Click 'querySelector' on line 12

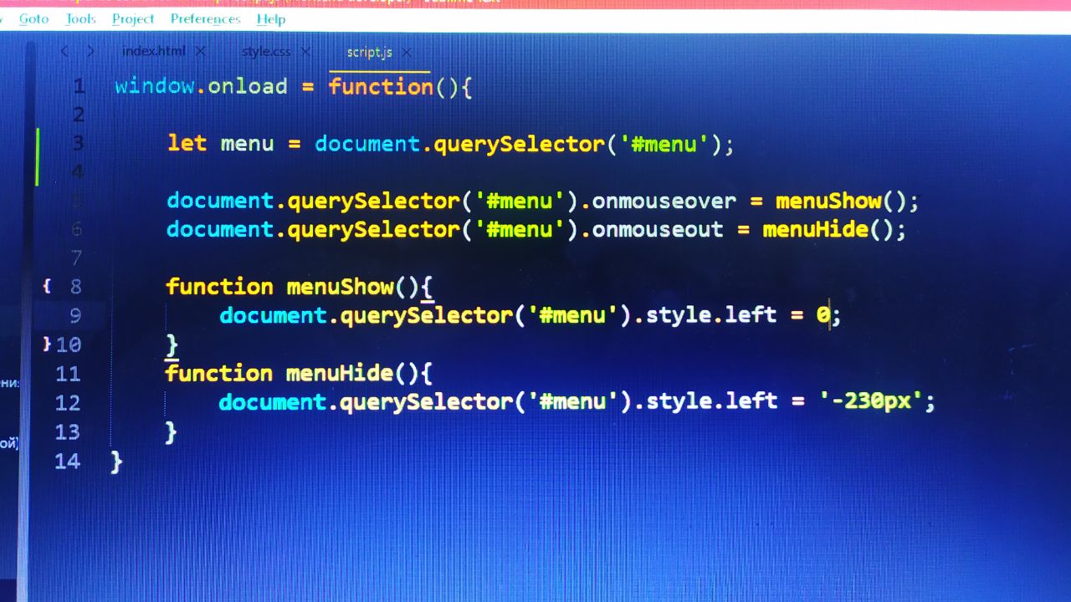tap(424, 402)
